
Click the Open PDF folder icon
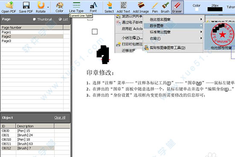tap(9, 5)
